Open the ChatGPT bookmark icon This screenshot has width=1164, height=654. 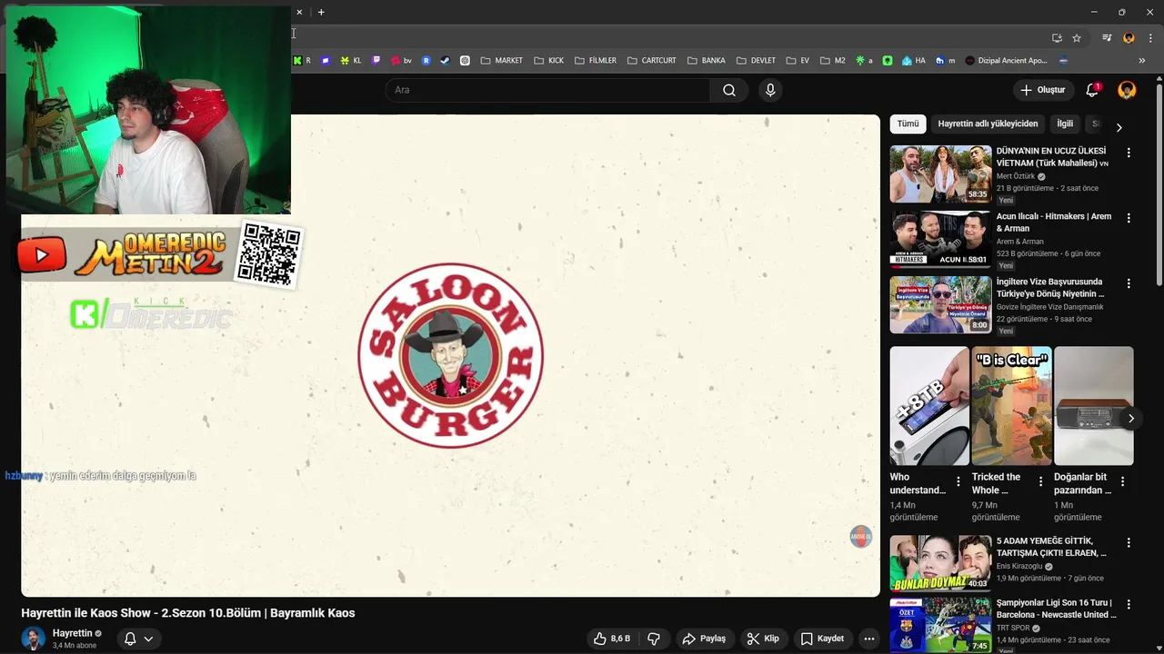(x=465, y=61)
